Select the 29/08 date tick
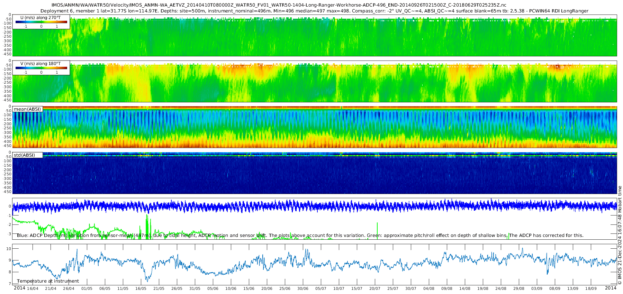The width and height of the screenshot is (623, 294). (518, 288)
